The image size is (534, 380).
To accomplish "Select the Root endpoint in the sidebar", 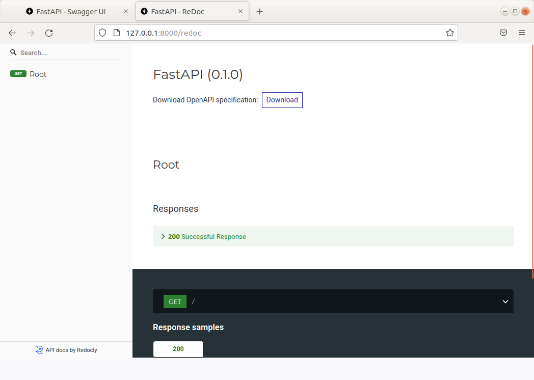I will coord(38,73).
